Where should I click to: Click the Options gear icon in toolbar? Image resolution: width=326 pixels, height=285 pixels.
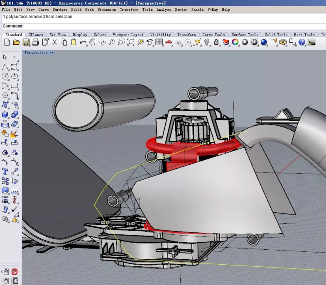(x=283, y=42)
